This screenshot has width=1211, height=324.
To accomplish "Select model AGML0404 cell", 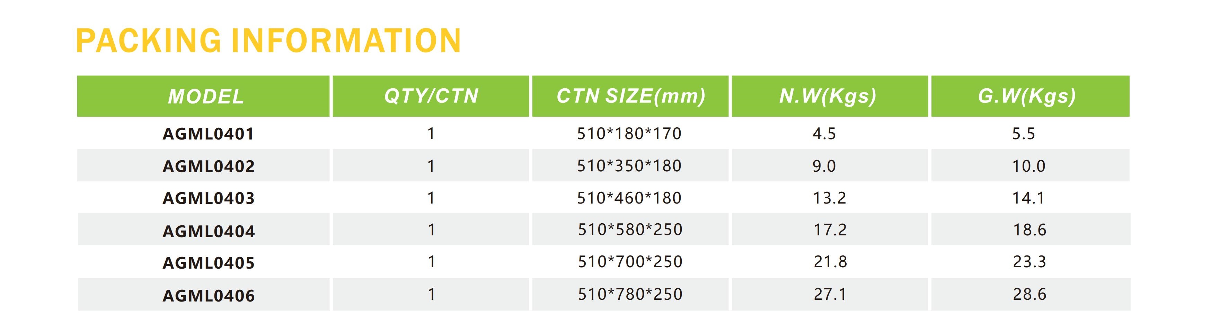I will [208, 231].
